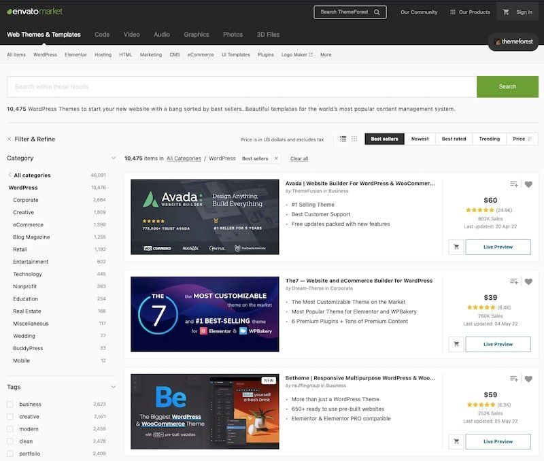This screenshot has height=461, width=544.
Task: Remove the Best sellers filter chip
Action: [276, 158]
